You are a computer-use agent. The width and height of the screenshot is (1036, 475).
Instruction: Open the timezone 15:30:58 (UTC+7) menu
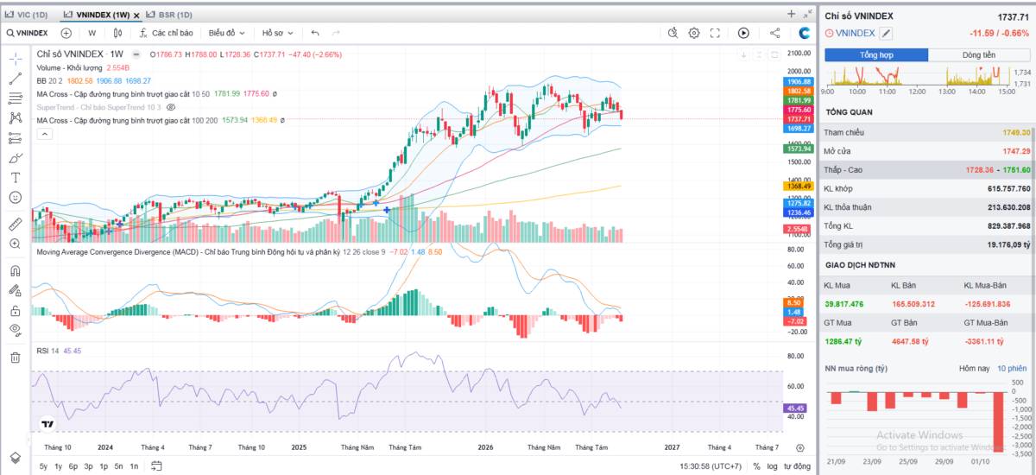tap(711, 466)
